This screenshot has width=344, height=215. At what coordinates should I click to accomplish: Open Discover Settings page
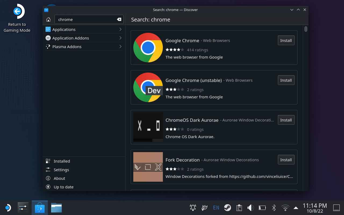(84, 170)
